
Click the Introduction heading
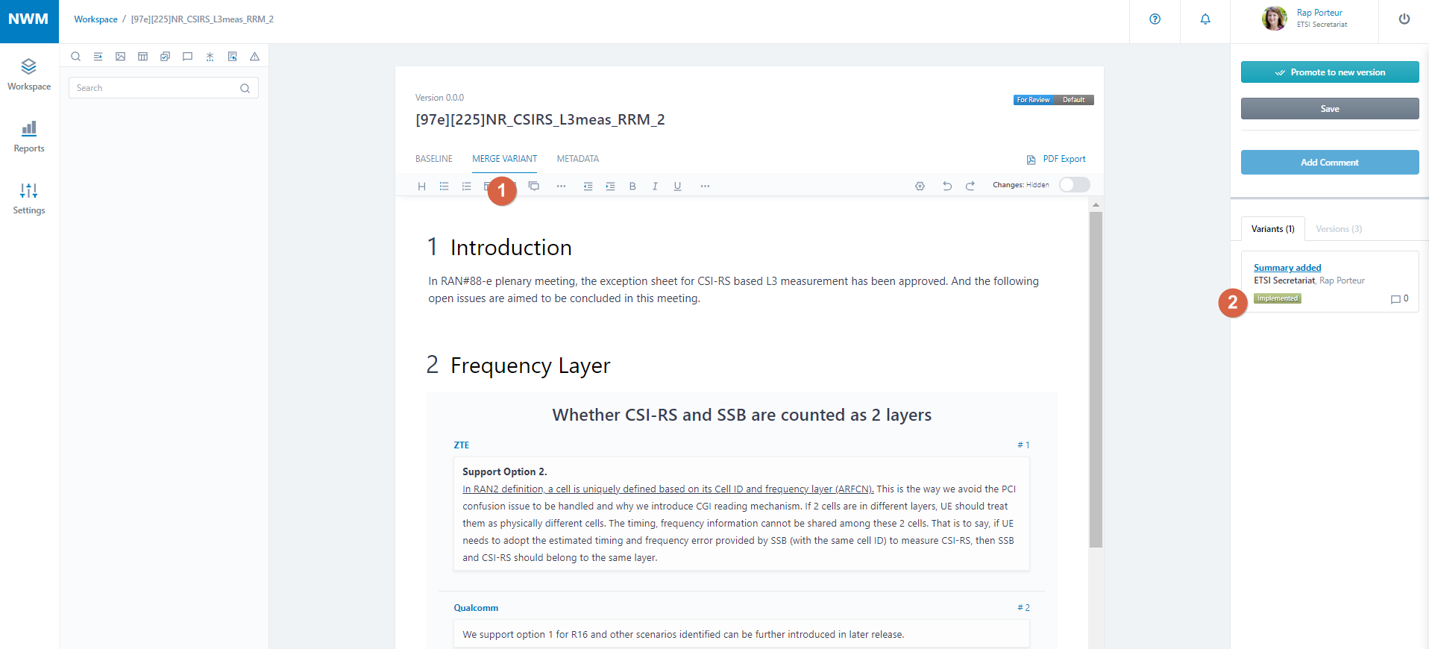click(511, 248)
